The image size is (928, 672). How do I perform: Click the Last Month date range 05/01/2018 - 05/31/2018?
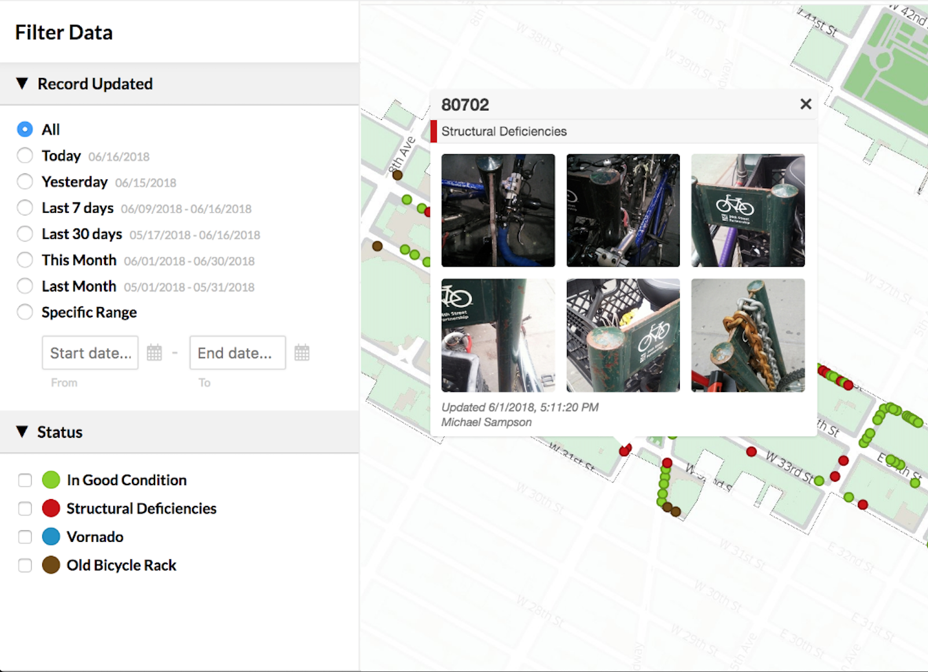[189, 287]
